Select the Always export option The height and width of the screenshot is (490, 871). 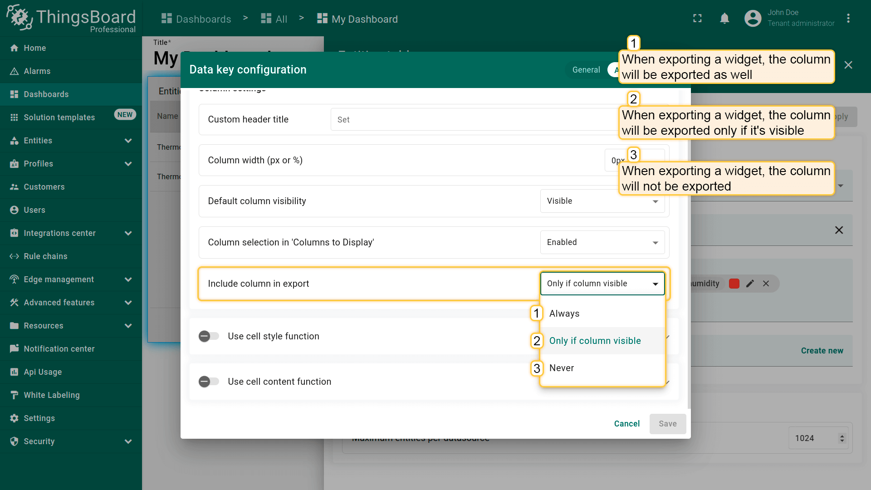564,314
